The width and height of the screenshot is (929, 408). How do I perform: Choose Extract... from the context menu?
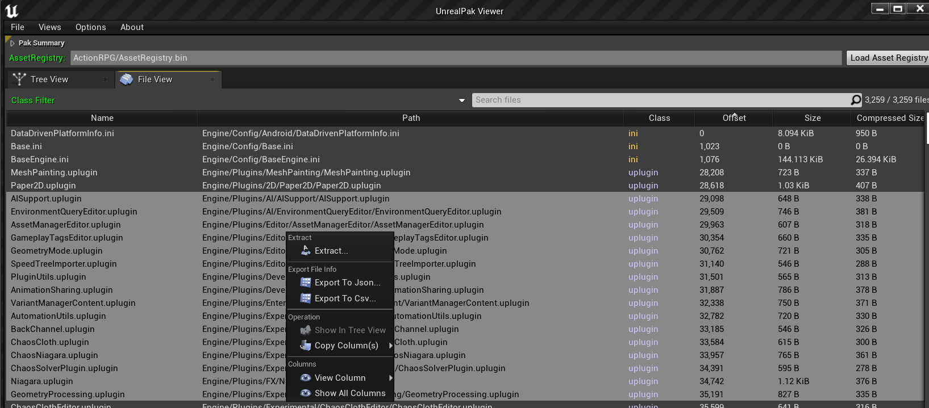click(340, 250)
